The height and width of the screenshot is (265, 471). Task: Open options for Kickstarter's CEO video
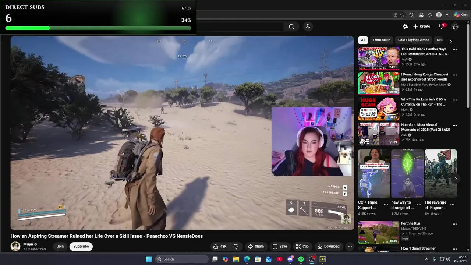pyautogui.click(x=455, y=100)
